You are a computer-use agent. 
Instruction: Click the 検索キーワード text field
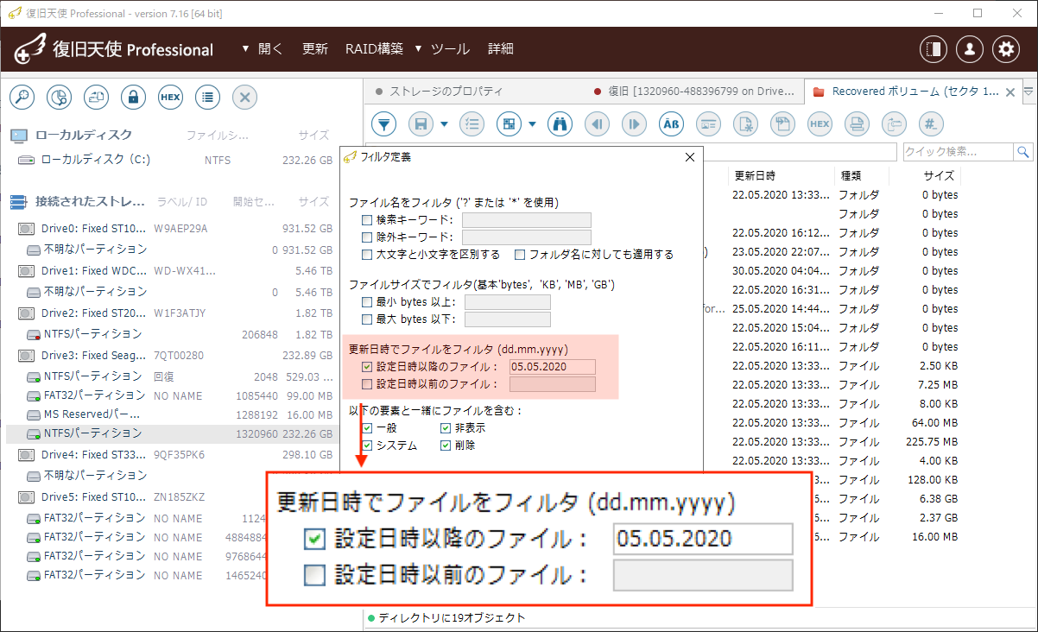526,220
